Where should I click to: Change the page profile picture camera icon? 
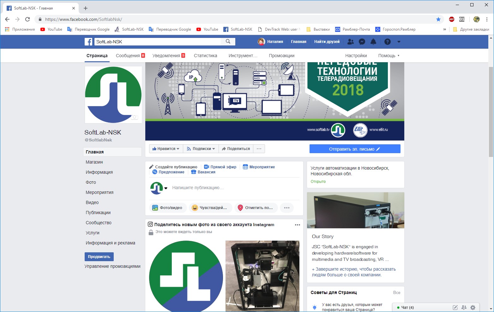coord(135,117)
